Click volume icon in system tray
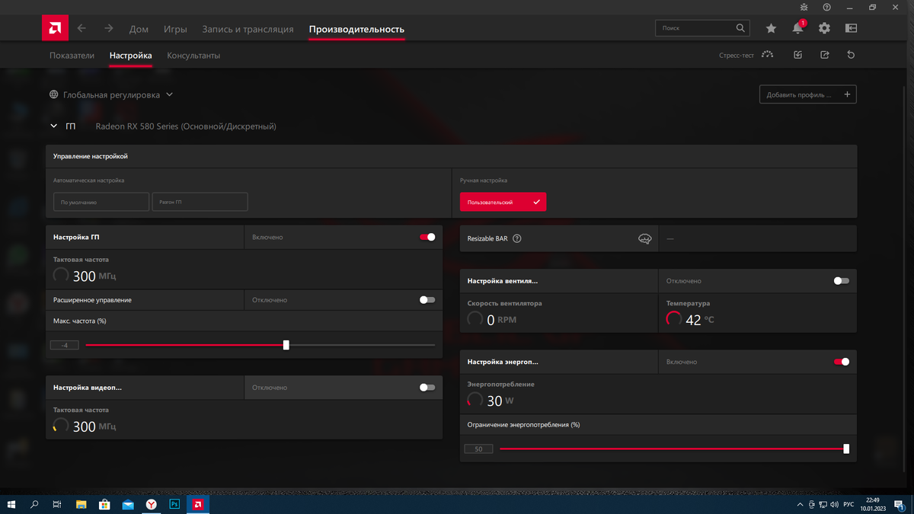Screen dimensions: 914x514 833,505
